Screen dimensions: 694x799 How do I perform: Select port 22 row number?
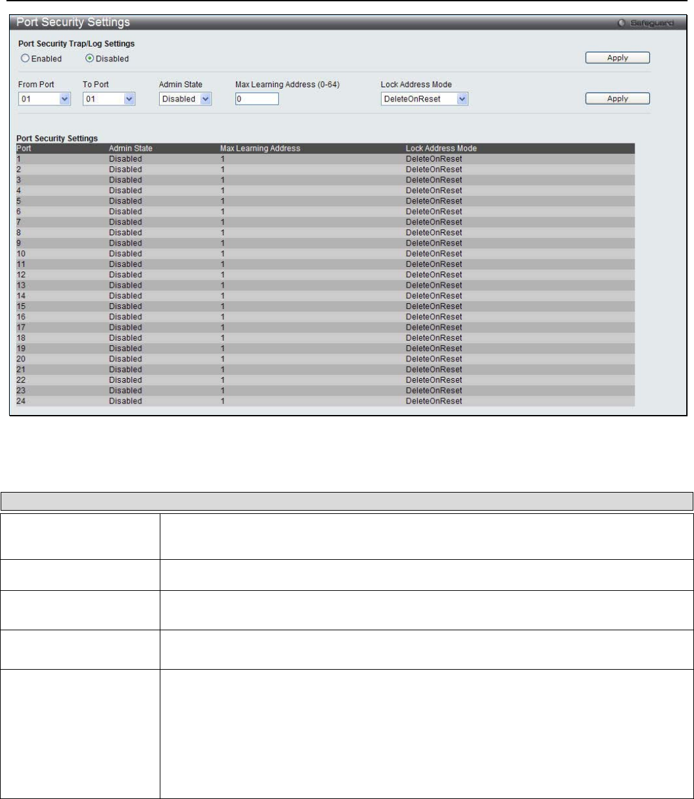click(x=21, y=380)
